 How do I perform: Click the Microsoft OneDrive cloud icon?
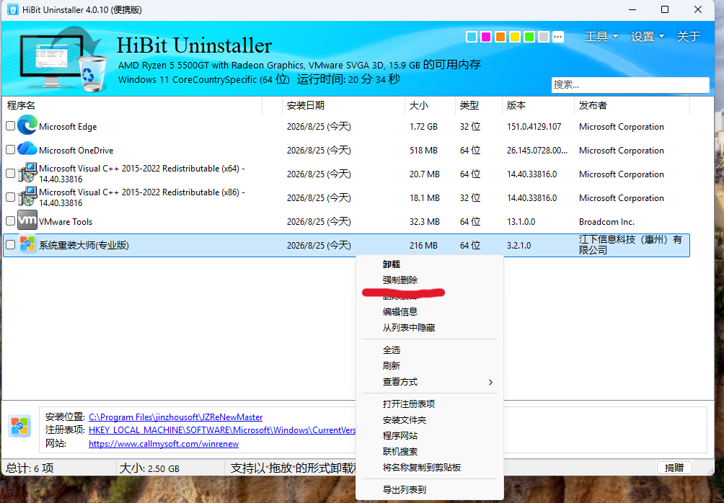[27, 149]
